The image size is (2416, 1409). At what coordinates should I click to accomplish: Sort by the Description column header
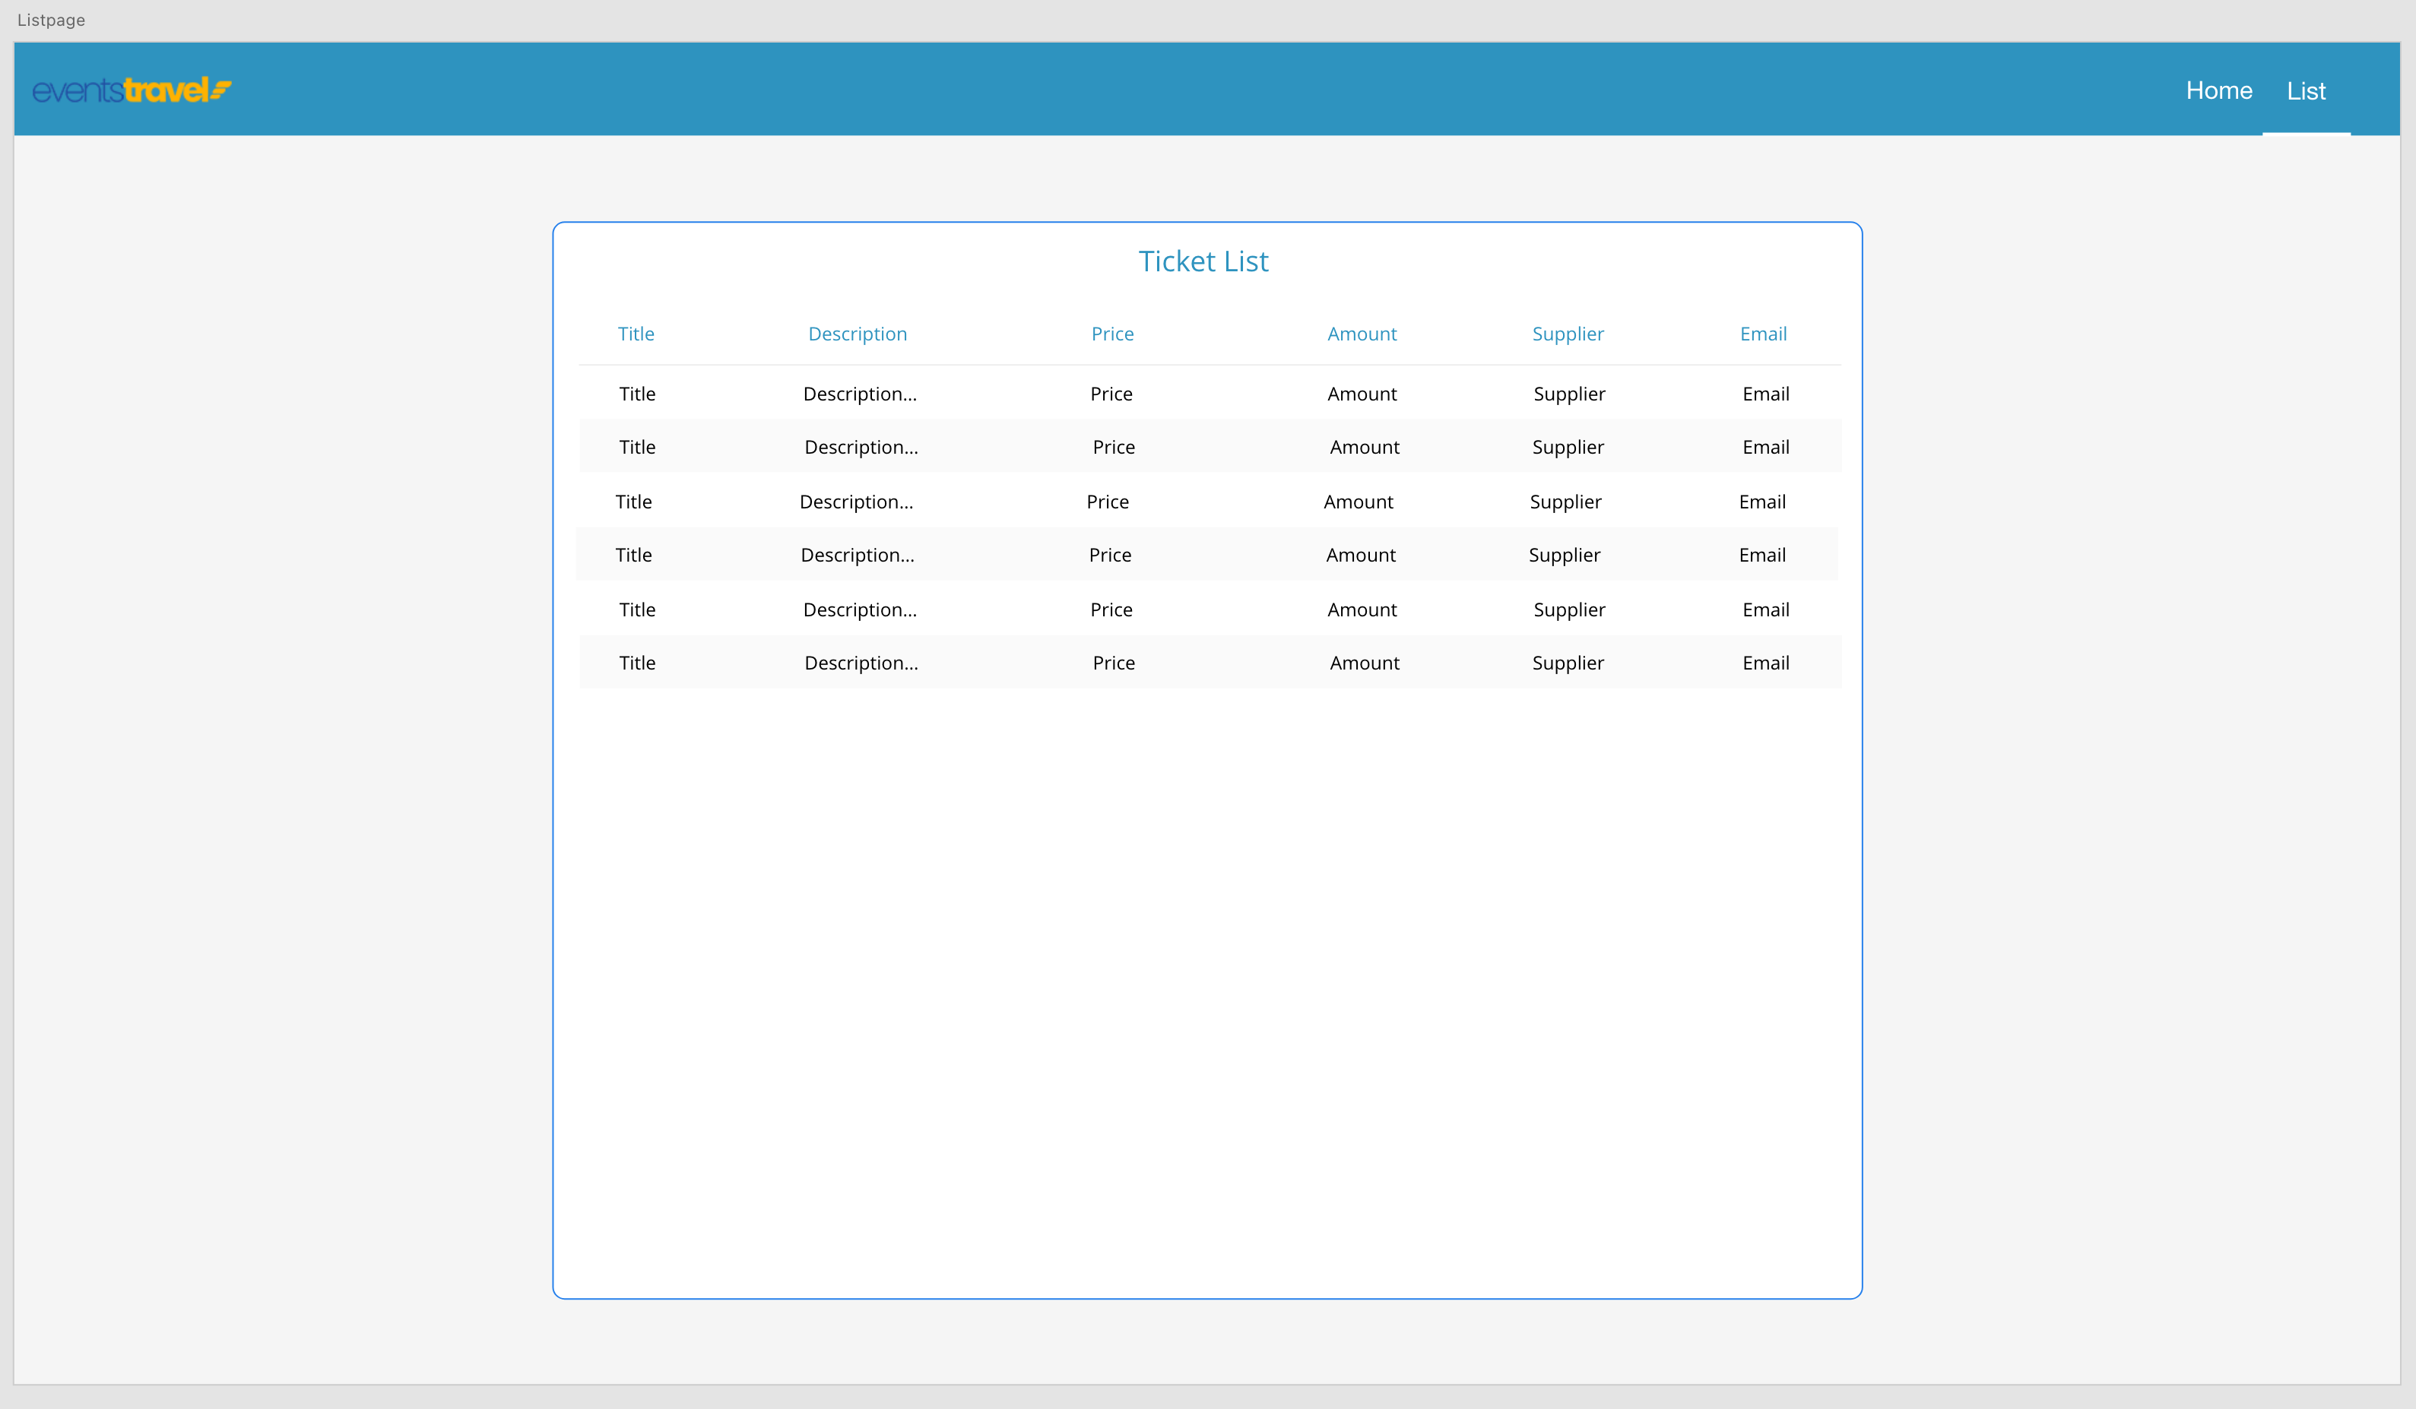point(857,334)
